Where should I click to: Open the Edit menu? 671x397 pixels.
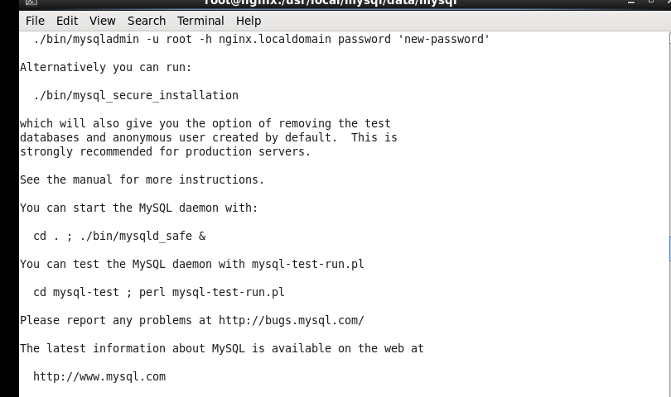point(67,21)
